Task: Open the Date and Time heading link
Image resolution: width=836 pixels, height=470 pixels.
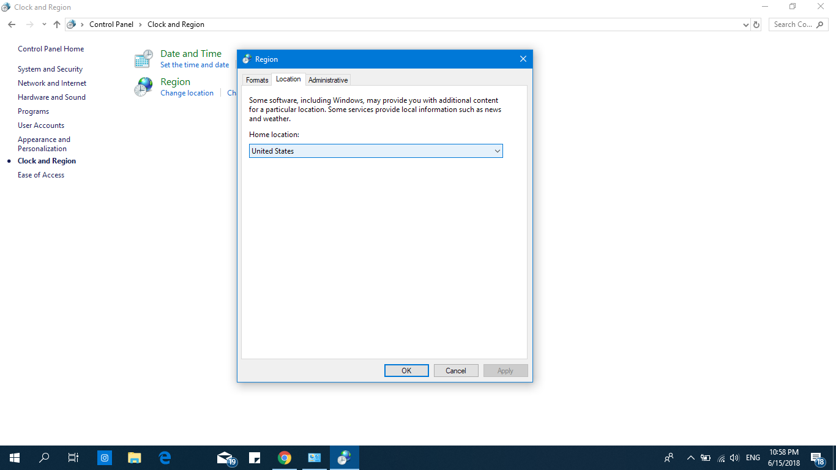Action: pos(191,54)
